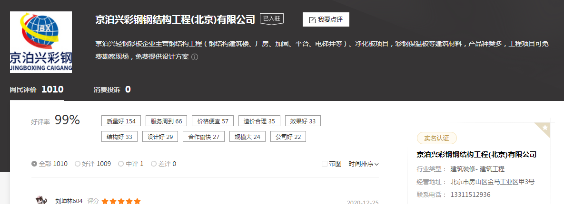The height and width of the screenshot is (204, 564).
Task: Open the 时间排序 sort dropdown
Action: 364,164
